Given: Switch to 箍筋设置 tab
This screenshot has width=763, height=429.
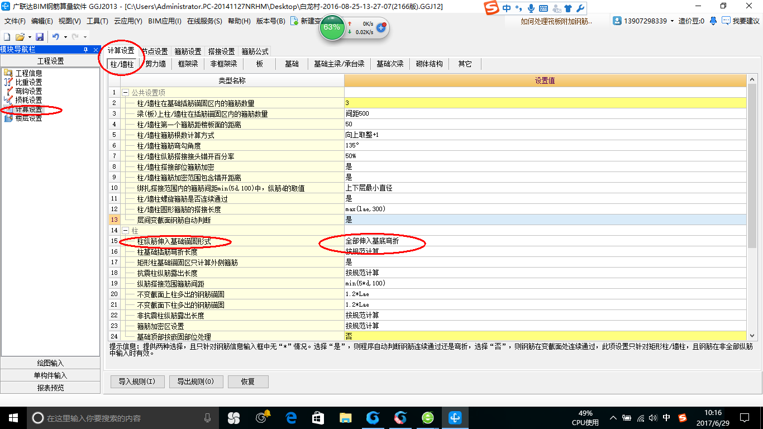Looking at the screenshot, I should tap(188, 51).
